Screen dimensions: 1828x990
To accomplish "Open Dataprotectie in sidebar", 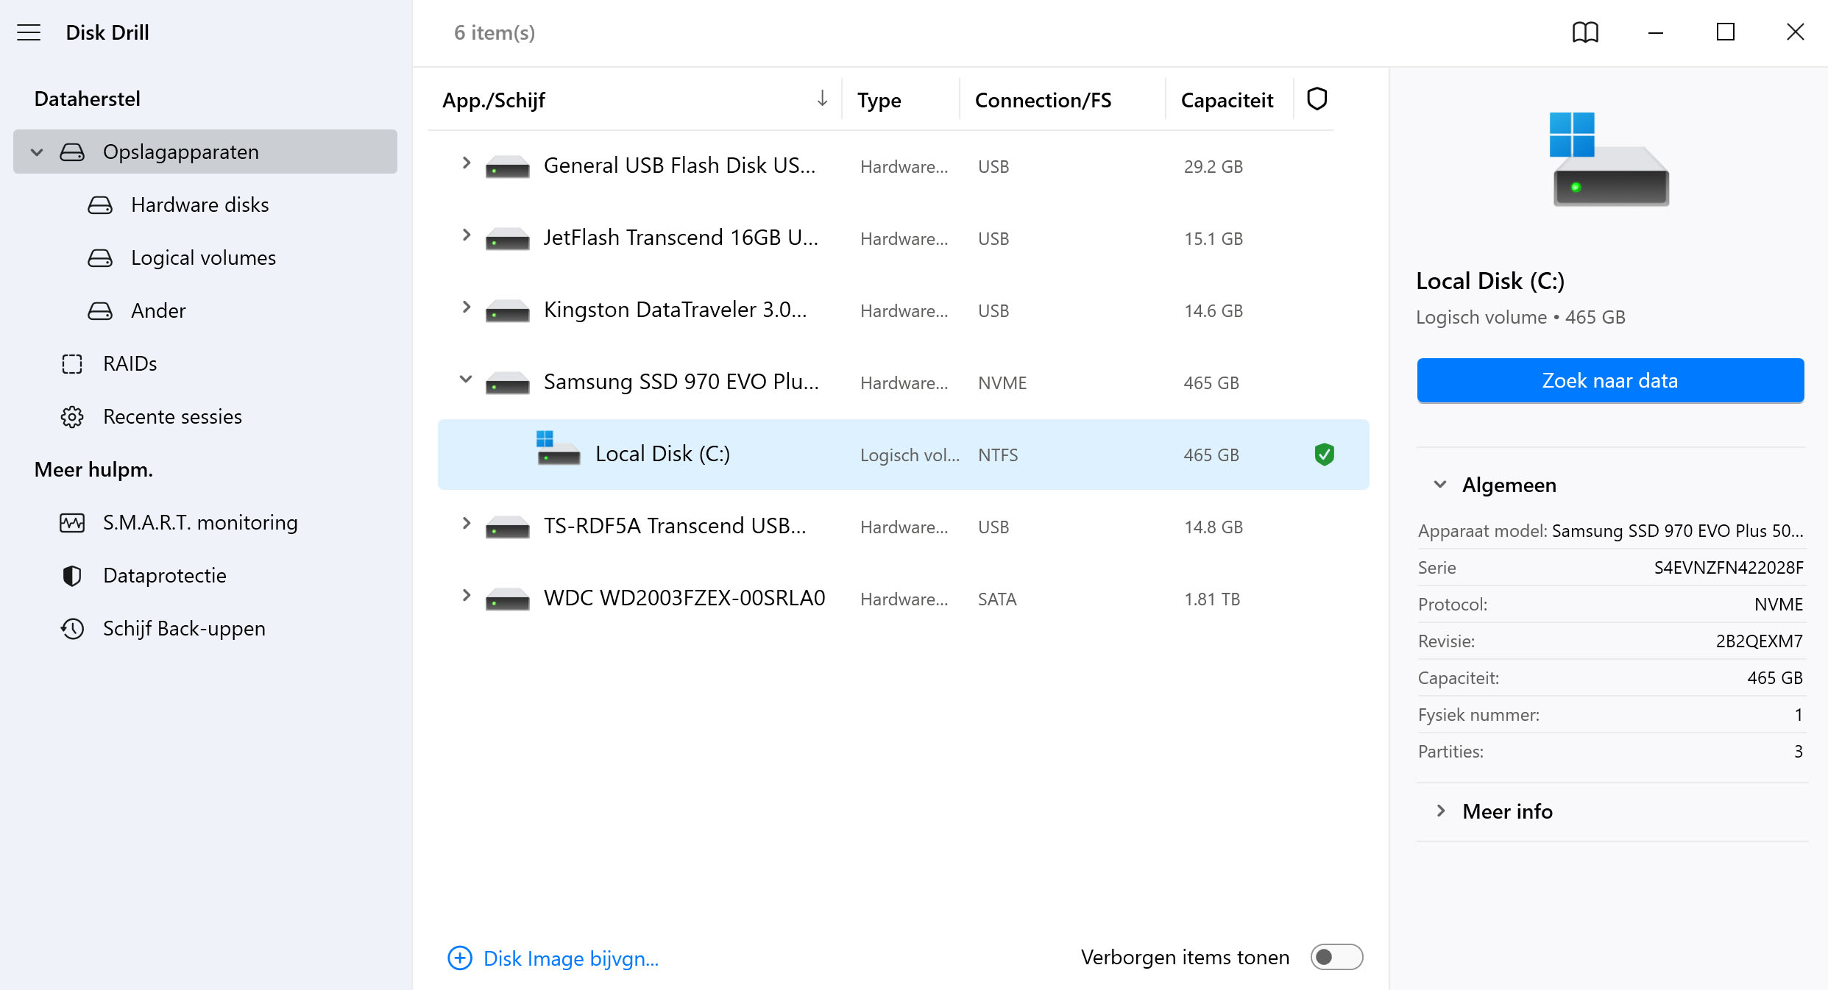I will click(165, 575).
